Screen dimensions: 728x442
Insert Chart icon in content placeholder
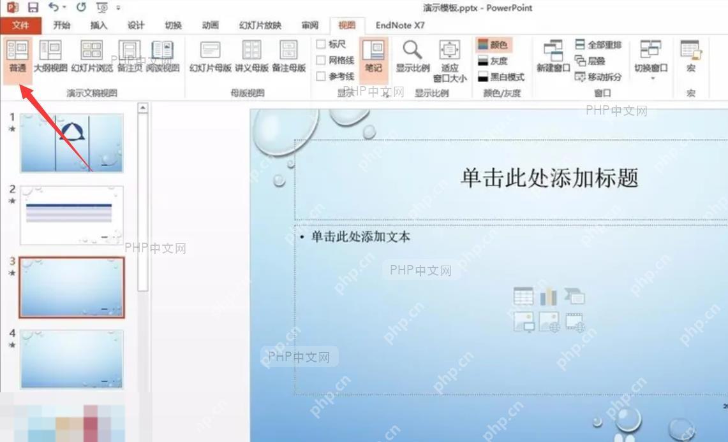548,297
